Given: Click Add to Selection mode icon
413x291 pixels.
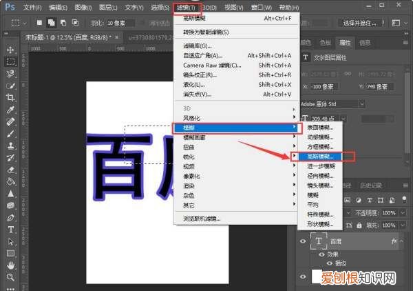Looking at the screenshot, I should click(x=52, y=23).
